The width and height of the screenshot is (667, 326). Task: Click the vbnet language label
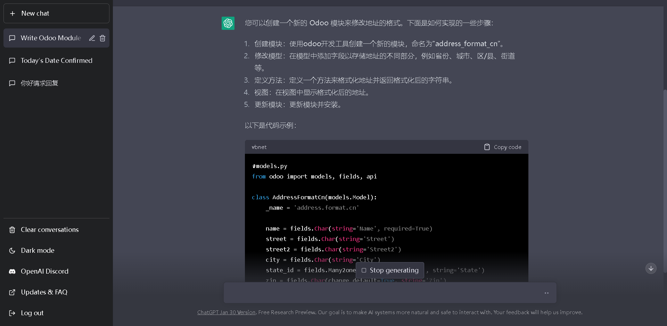tap(259, 147)
